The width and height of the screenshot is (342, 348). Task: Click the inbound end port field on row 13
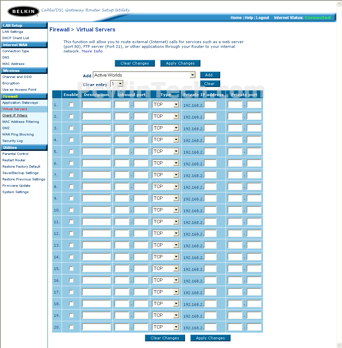[141, 245]
